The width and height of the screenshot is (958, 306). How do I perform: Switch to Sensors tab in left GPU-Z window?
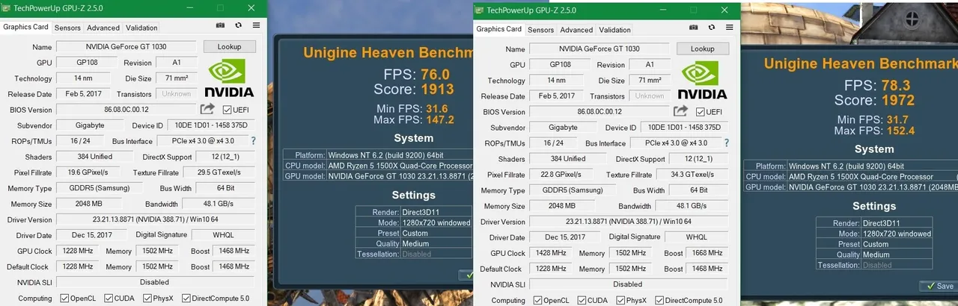point(67,28)
